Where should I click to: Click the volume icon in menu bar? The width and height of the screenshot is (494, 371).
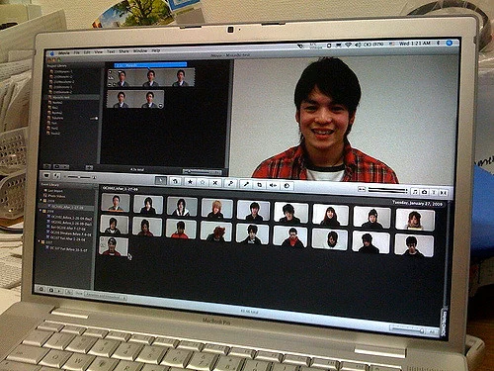[358, 45]
